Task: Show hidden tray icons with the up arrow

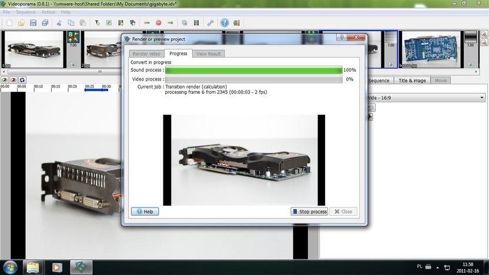Action: [437, 267]
